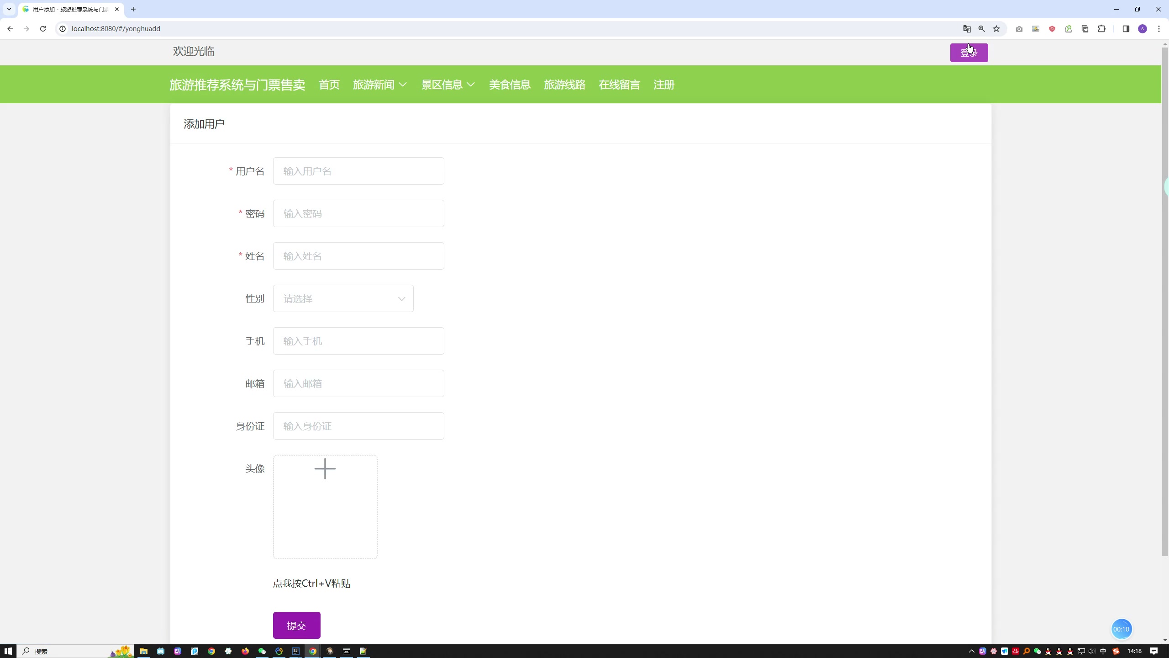The image size is (1169, 658).
Task: Open the Google Translate icon in address bar
Action: (967, 29)
